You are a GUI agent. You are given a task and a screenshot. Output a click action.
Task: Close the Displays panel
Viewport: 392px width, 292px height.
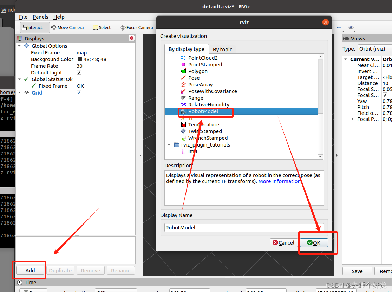[x=132, y=38]
